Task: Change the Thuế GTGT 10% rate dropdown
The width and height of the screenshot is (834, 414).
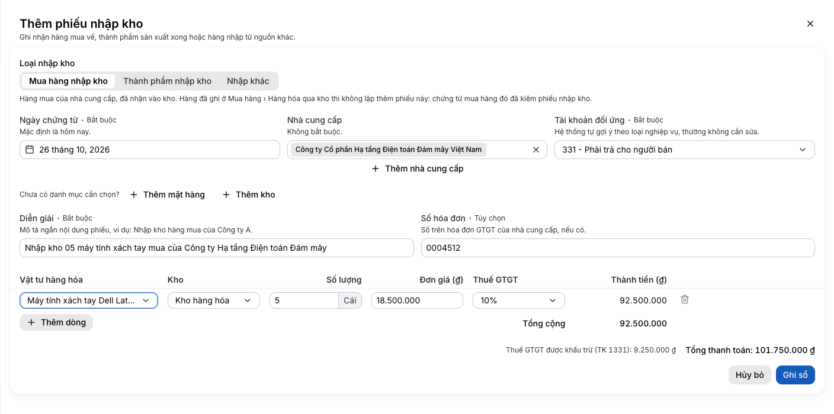Action: pyautogui.click(x=519, y=300)
